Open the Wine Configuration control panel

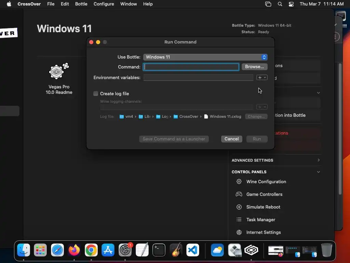(x=266, y=181)
